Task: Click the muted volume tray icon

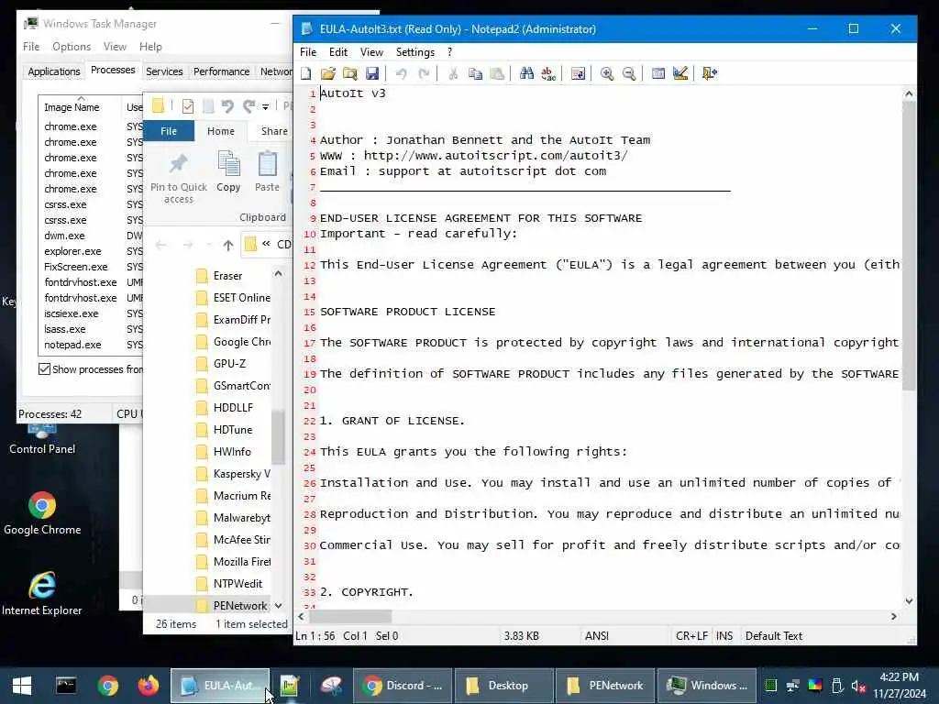Action: point(858,686)
